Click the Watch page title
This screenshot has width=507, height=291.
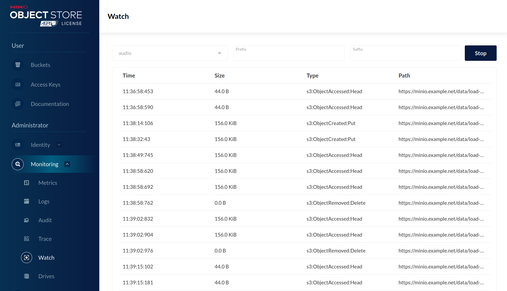118,16
